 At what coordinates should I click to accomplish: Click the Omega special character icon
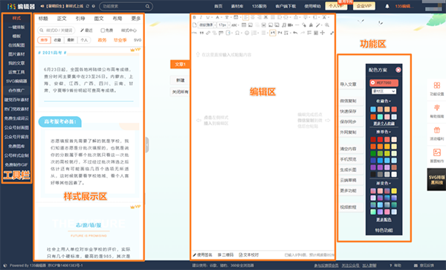(x=237, y=33)
